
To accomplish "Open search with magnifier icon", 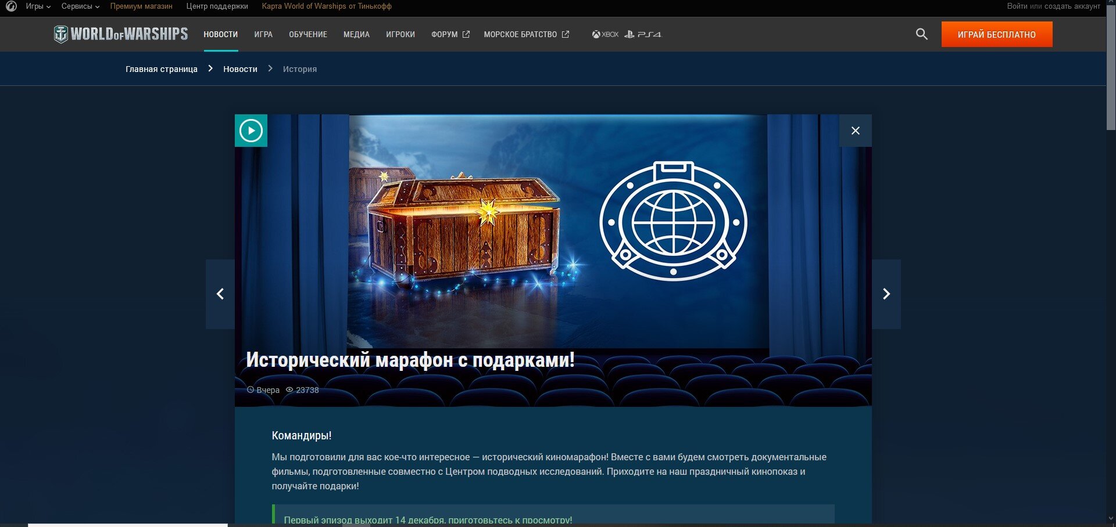I will click(x=921, y=34).
